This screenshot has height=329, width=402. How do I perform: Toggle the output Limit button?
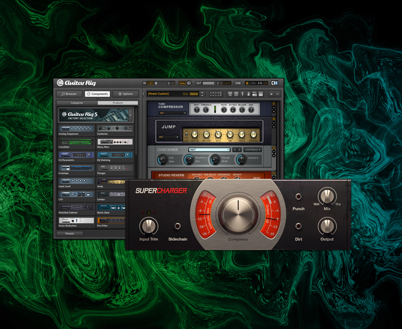click(227, 83)
